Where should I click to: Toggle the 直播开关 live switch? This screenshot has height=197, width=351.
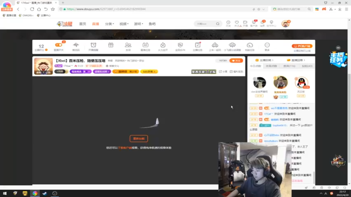[59, 45]
